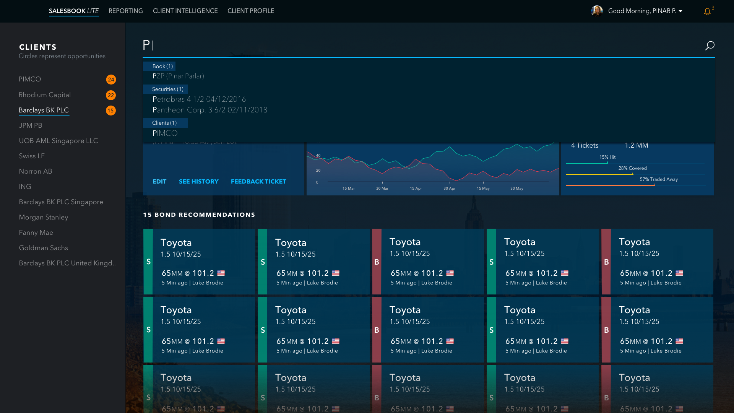
Task: Open the FEEDBACK TICKET link
Action: [258, 182]
